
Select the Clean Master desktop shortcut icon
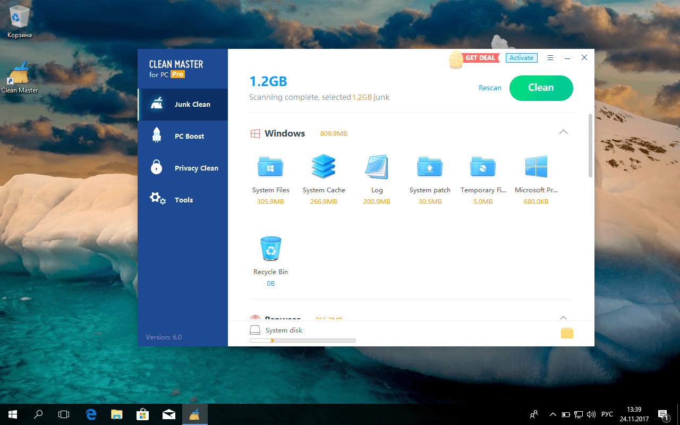[x=20, y=73]
